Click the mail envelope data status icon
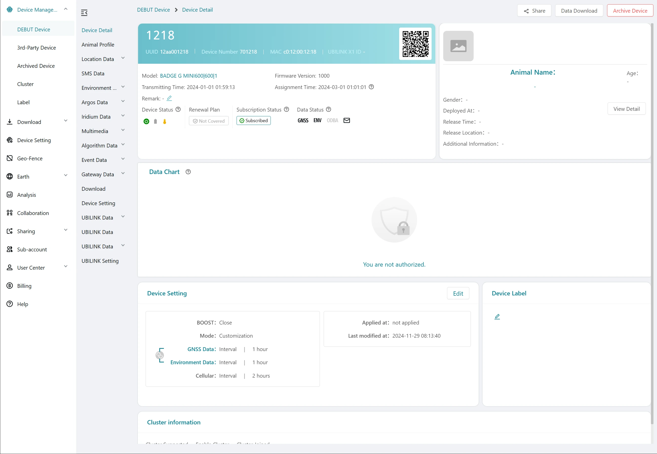Viewport: 657px width, 454px height. 346,120
